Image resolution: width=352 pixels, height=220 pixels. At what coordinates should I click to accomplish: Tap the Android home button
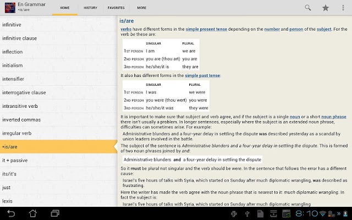coord(33,213)
